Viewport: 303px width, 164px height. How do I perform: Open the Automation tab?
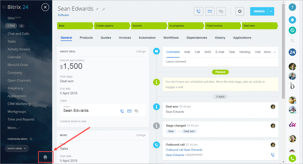coord(147,38)
